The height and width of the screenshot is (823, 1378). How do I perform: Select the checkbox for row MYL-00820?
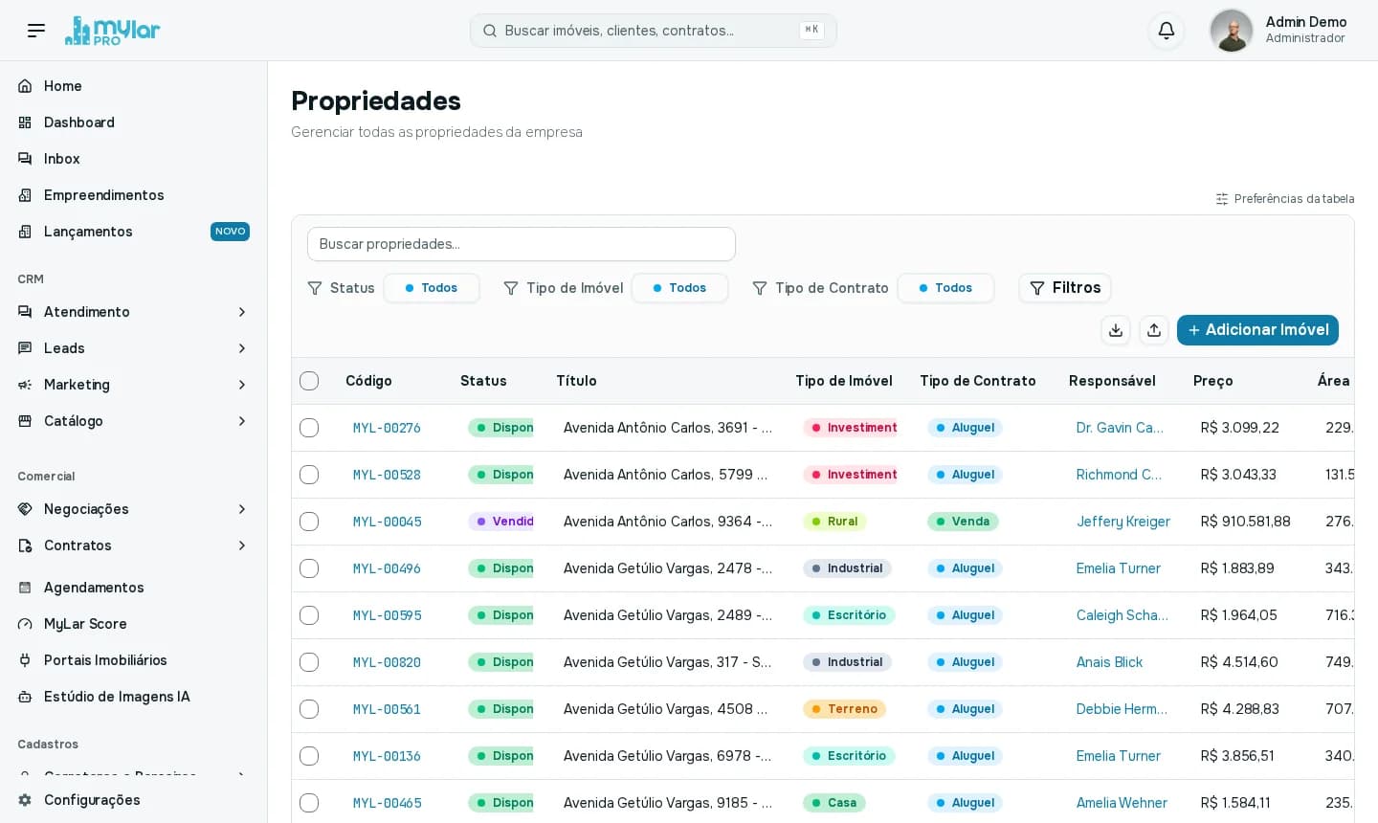pos(309,662)
